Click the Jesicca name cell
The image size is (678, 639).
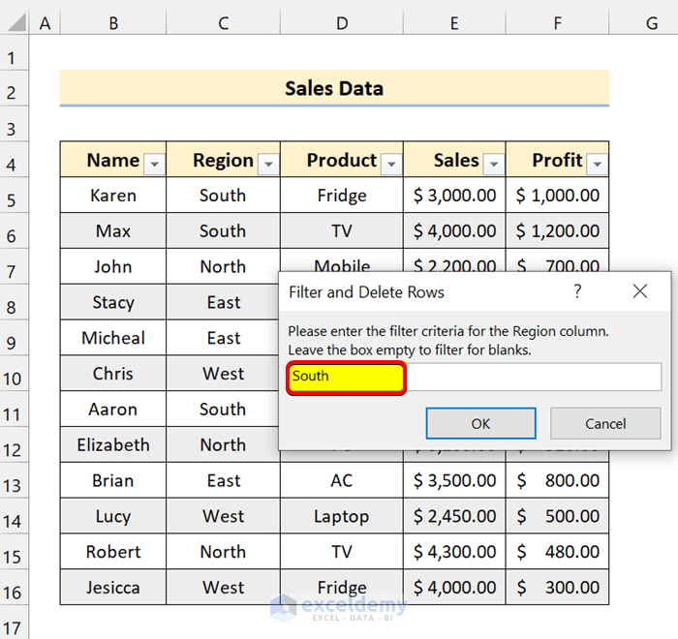pos(113,588)
